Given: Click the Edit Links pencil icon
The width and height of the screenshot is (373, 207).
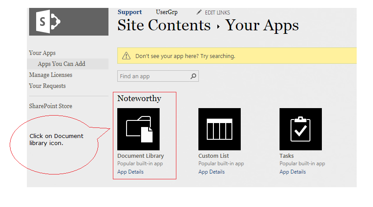Looking at the screenshot, I should [199, 12].
